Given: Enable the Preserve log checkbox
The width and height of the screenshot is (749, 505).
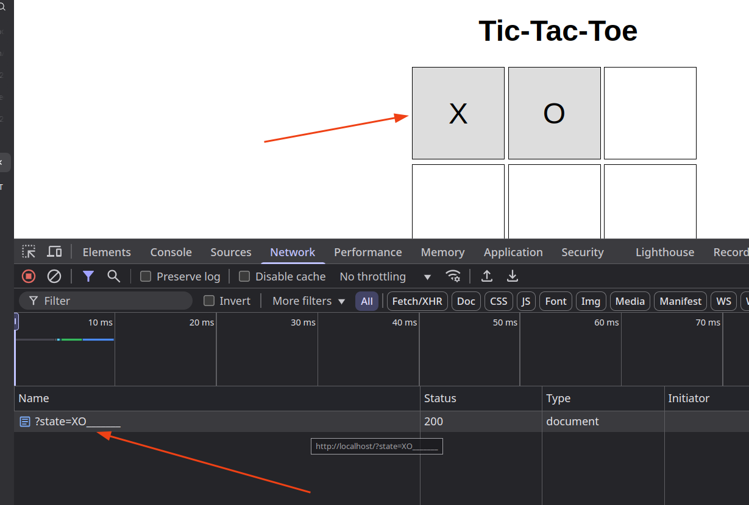Looking at the screenshot, I should [146, 276].
